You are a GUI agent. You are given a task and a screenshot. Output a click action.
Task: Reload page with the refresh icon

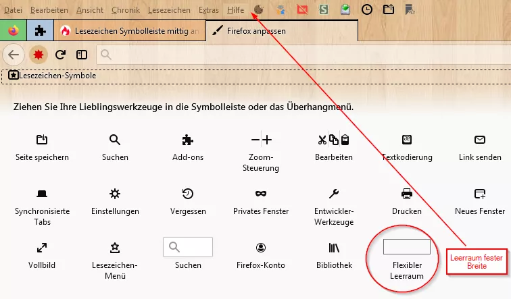pos(60,55)
